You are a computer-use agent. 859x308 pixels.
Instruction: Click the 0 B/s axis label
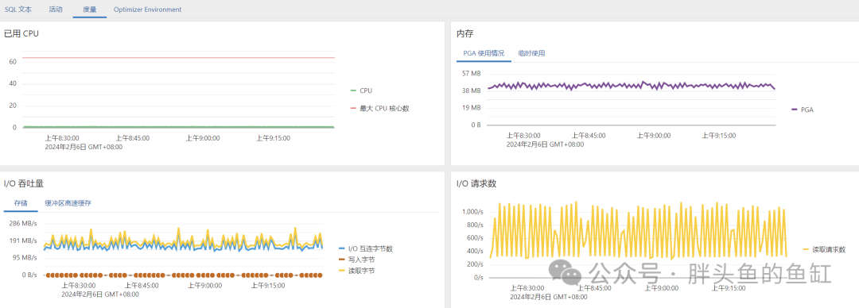tap(29, 275)
